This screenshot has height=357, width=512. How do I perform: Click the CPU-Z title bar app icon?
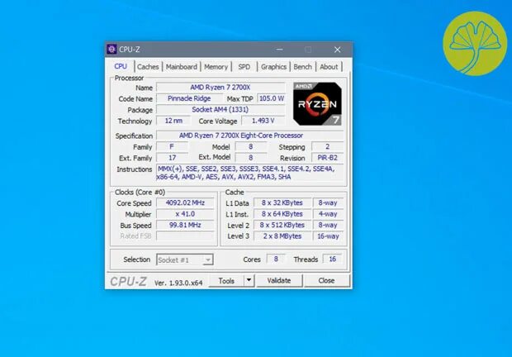(111, 50)
